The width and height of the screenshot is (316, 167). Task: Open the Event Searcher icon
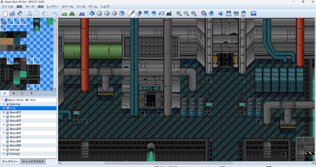click(229, 13)
